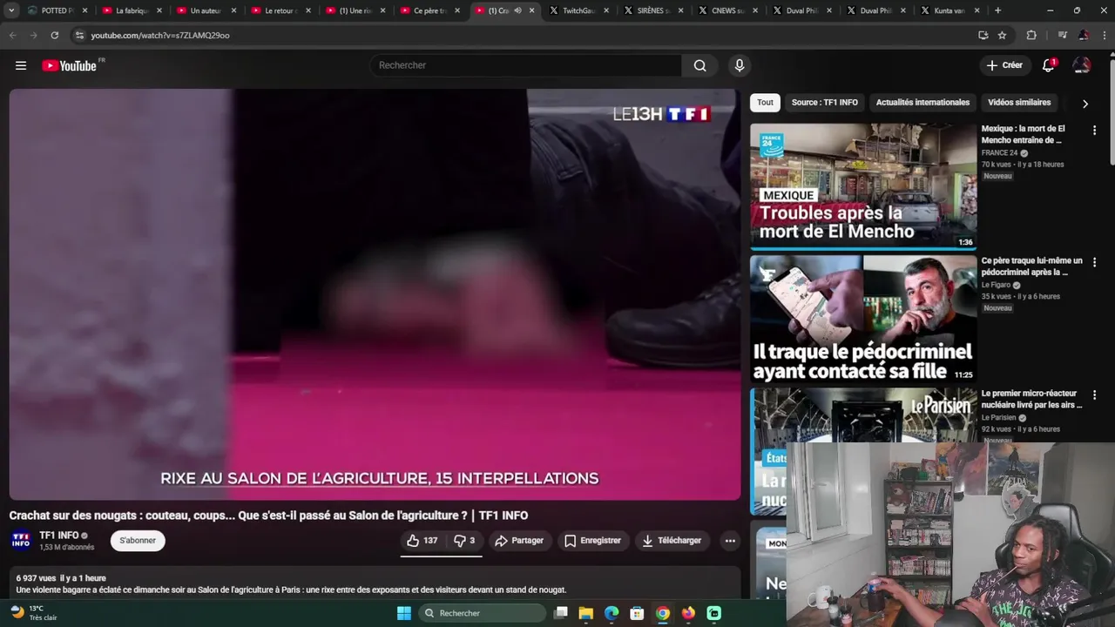Screen dimensions: 1115x627
Task: Open the account avatar menu
Action: click(x=1082, y=65)
